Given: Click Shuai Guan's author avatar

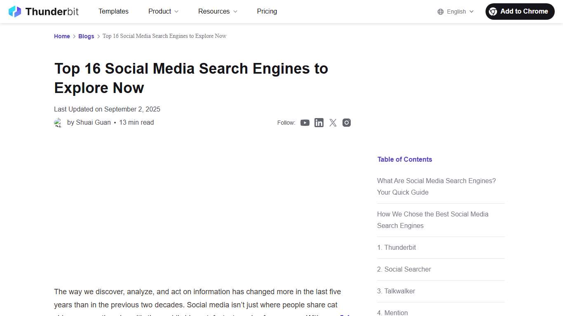Looking at the screenshot, I should point(59,123).
